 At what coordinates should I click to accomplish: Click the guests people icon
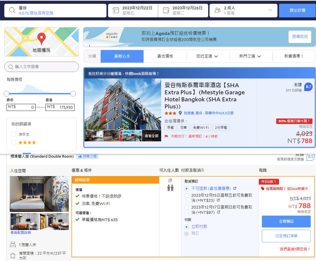coord(218,11)
